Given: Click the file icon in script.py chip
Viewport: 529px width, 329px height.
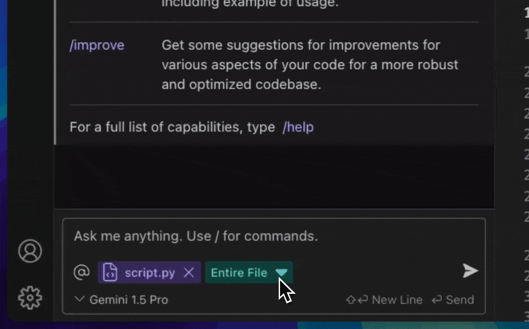Looking at the screenshot, I should [110, 272].
